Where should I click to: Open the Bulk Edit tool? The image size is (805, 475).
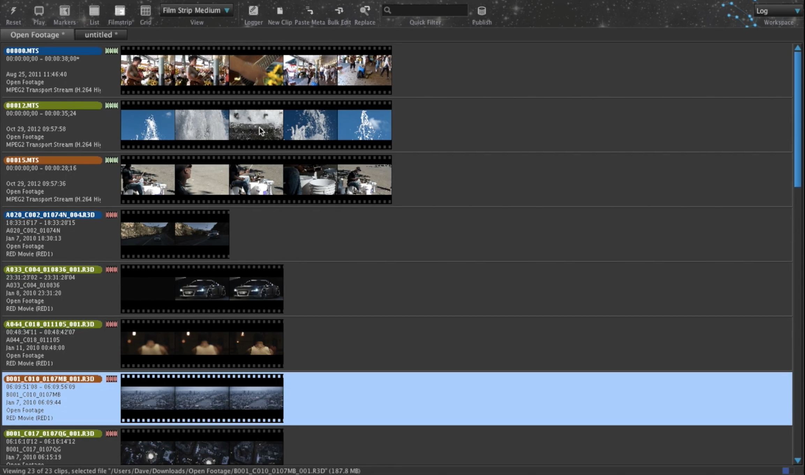339,11
